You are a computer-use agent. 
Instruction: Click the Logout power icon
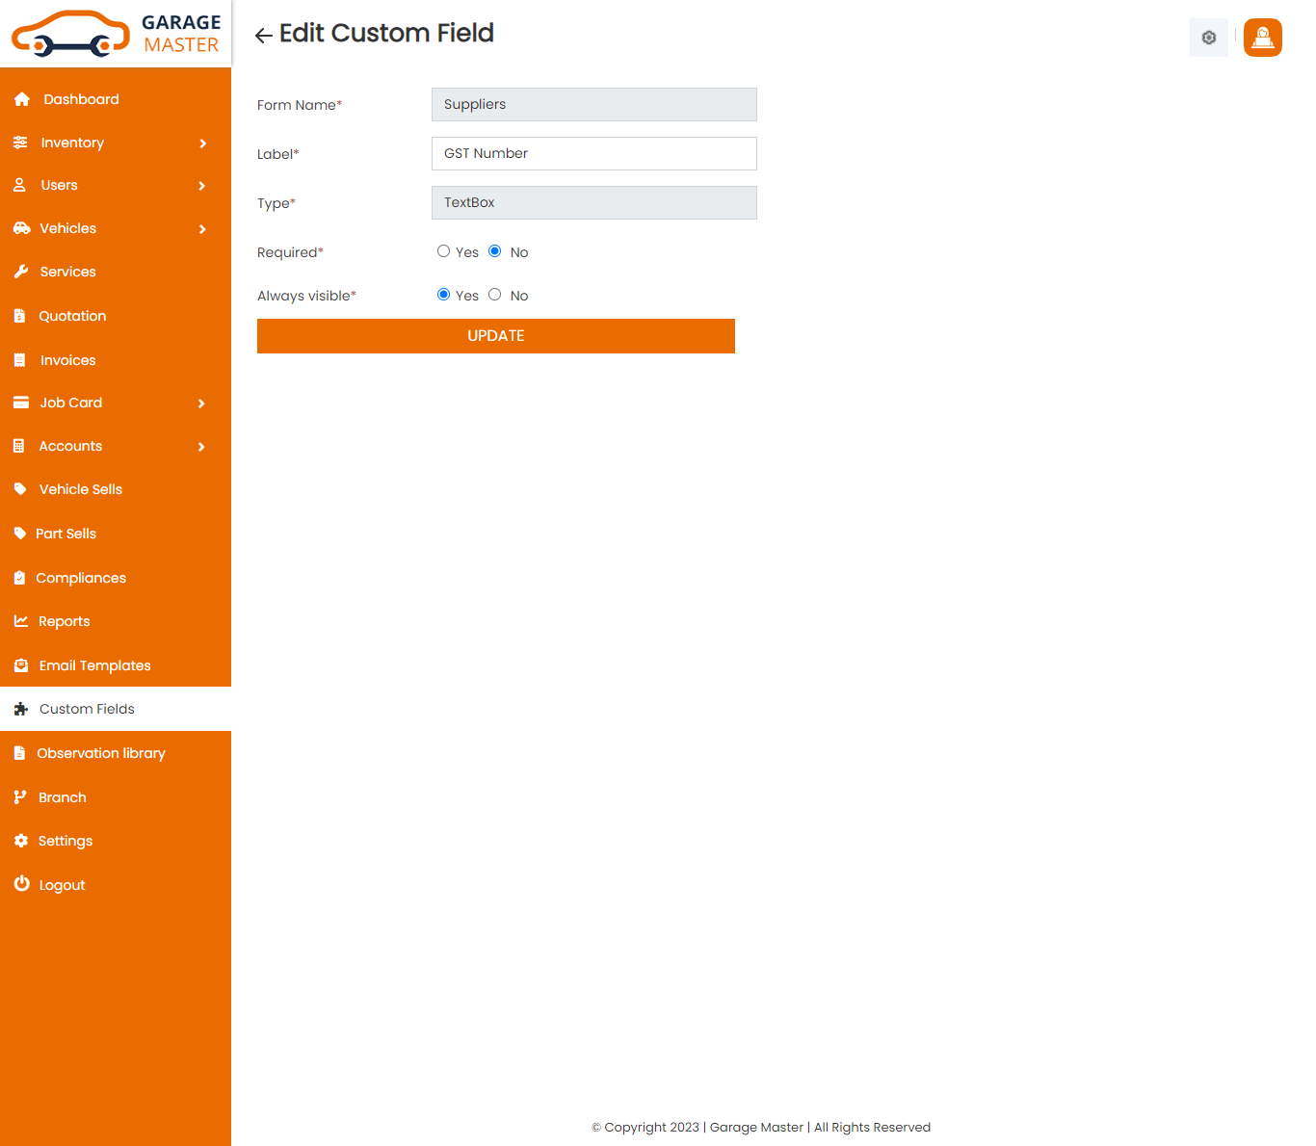[x=21, y=884]
